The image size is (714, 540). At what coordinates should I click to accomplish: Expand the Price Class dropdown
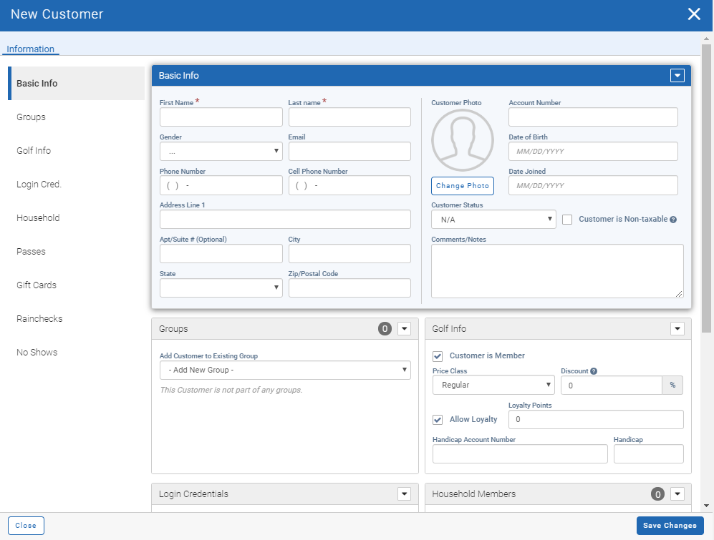coord(493,385)
